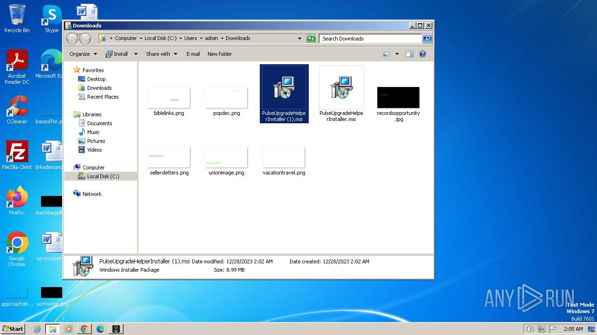597x335 pixels.
Task: Open Explorer help button
Action: (423, 54)
